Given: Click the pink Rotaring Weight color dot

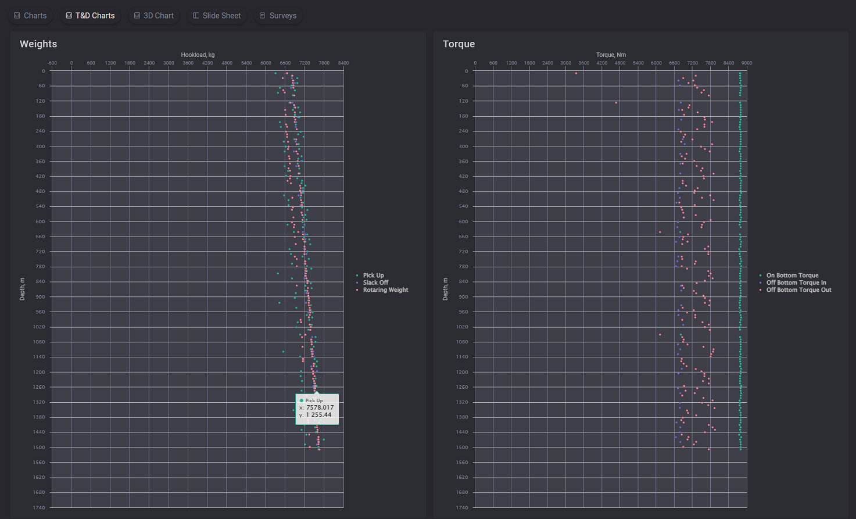Looking at the screenshot, I should pyautogui.click(x=357, y=289).
